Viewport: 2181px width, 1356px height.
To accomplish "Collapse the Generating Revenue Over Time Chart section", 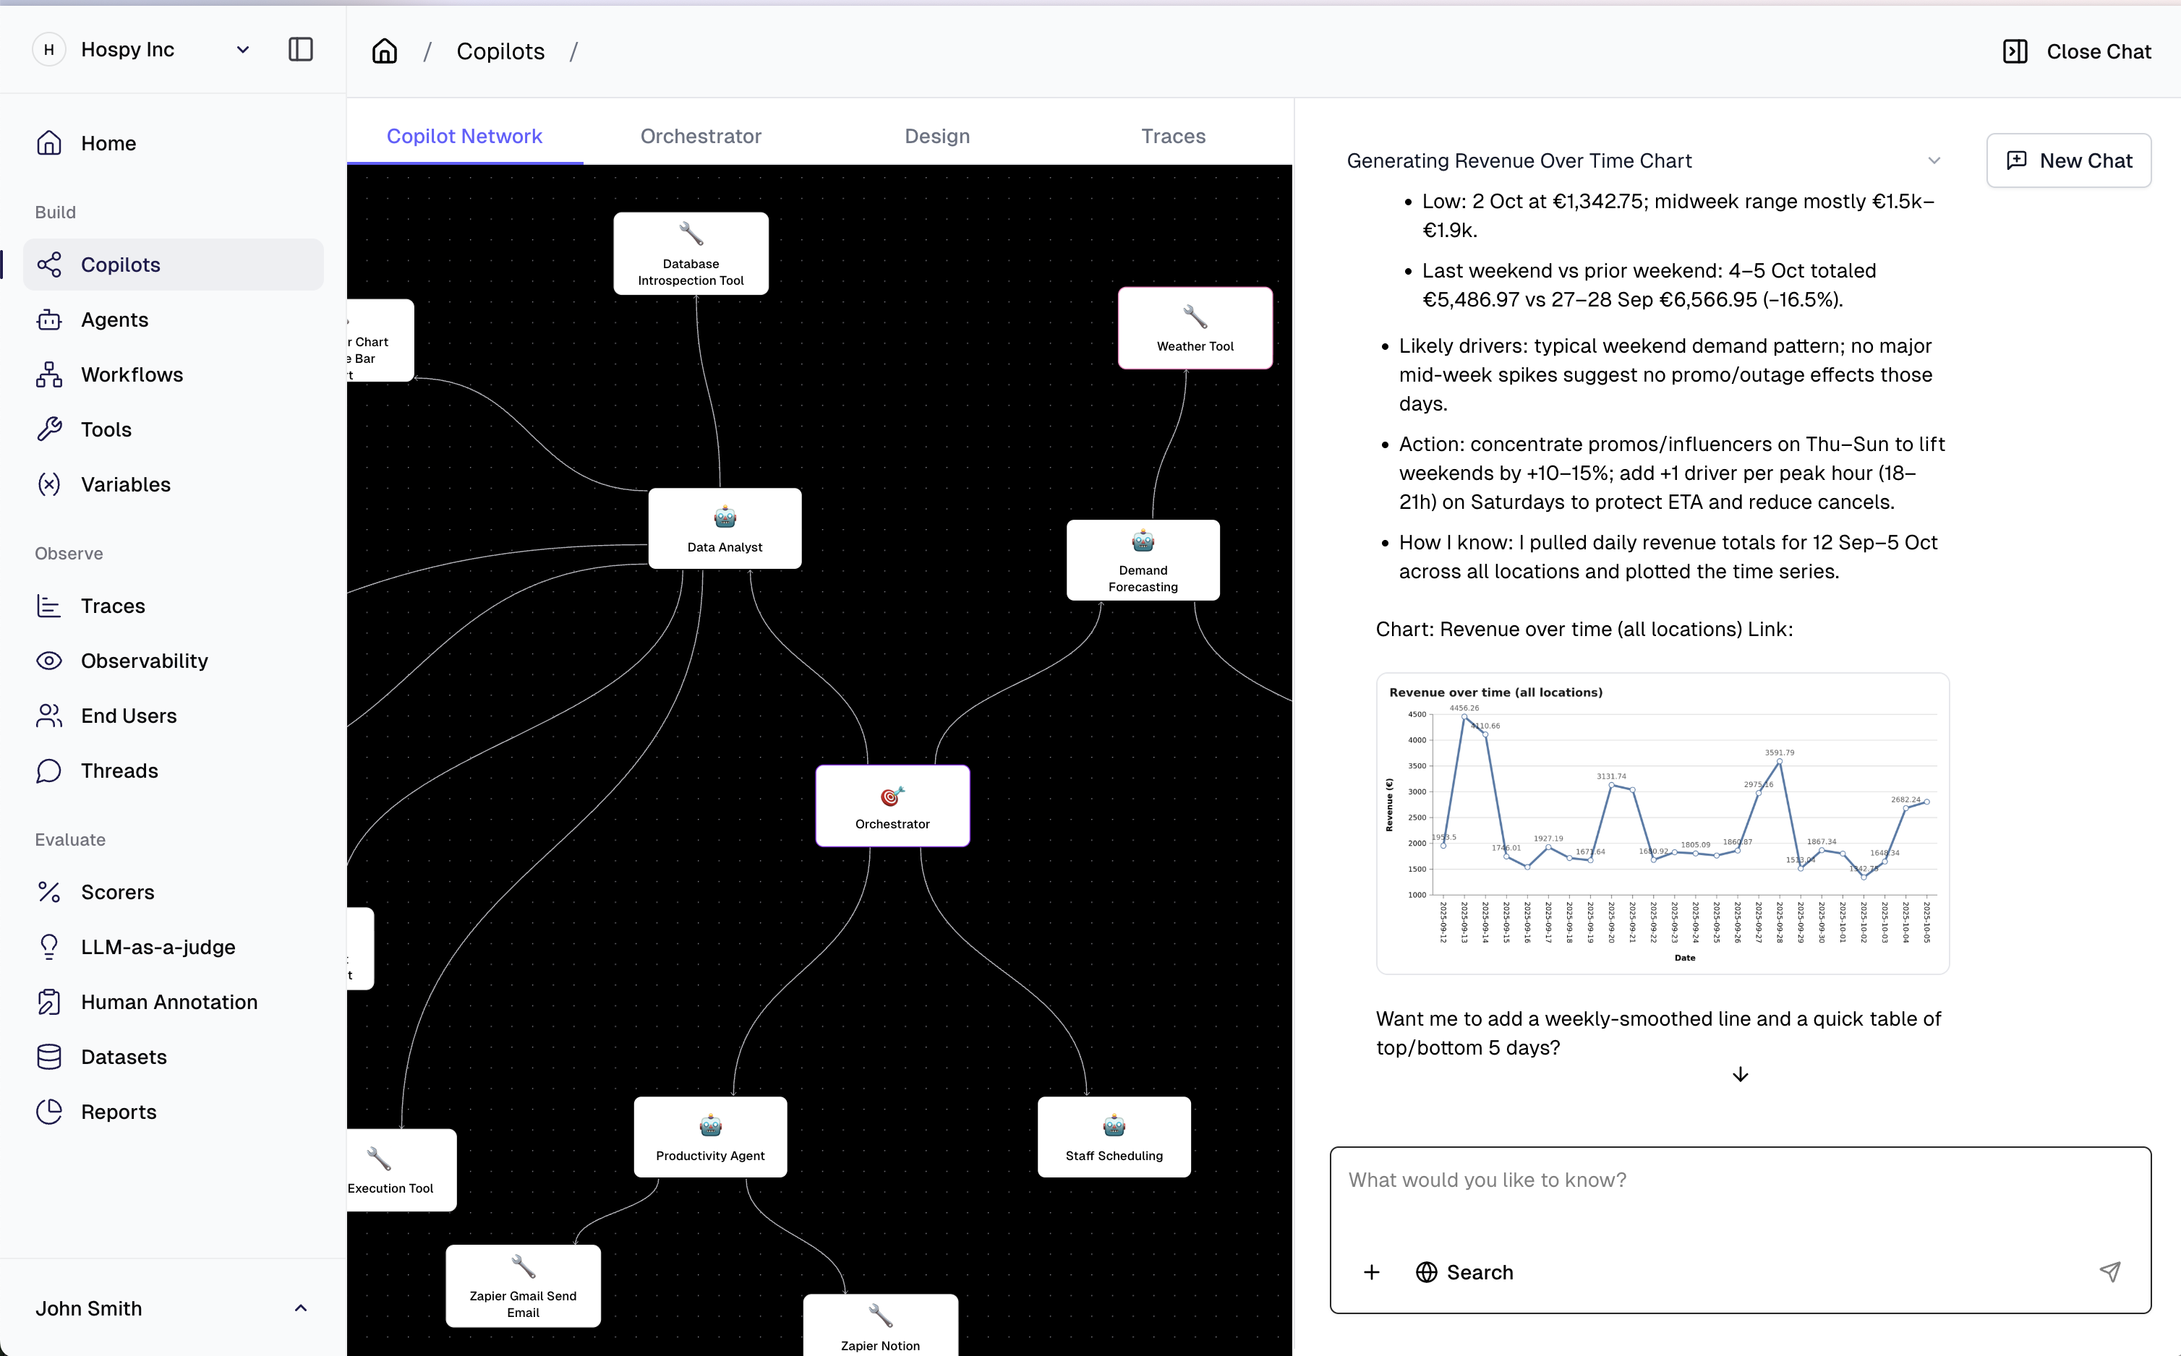I will click(1934, 160).
